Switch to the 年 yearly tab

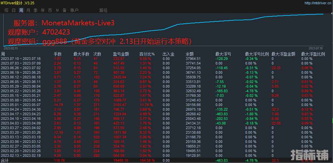coord(43,10)
